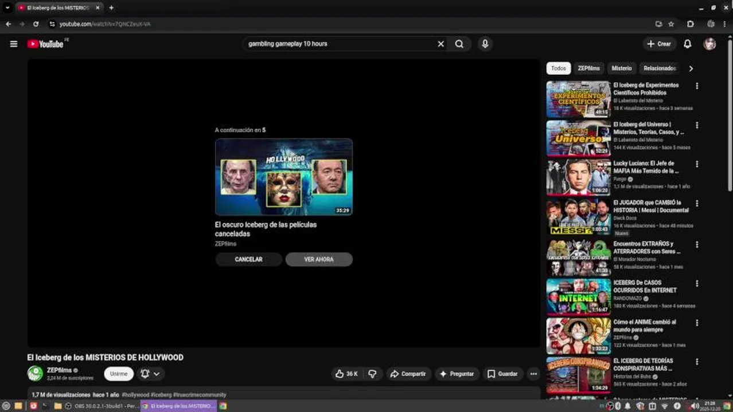Open options for Messi documental video
The image size is (733, 412).
[x=697, y=203]
